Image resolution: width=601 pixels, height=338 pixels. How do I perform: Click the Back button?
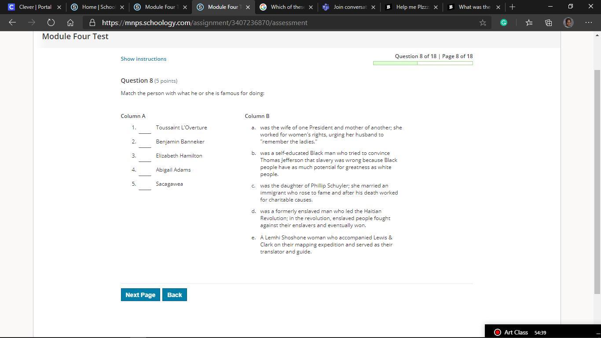point(175,295)
